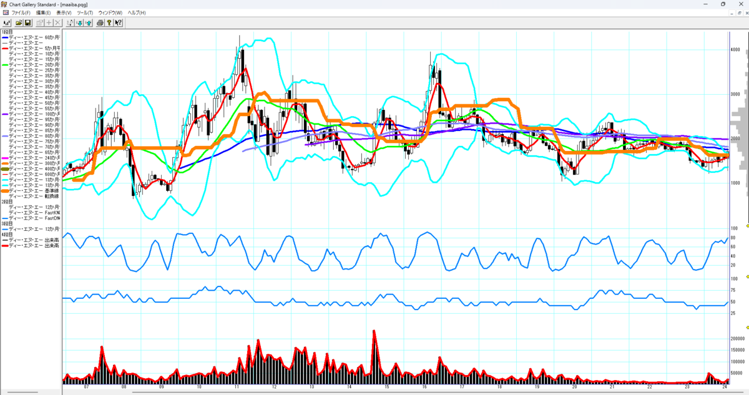Select the 95か月 legend row

[x=34, y=120]
